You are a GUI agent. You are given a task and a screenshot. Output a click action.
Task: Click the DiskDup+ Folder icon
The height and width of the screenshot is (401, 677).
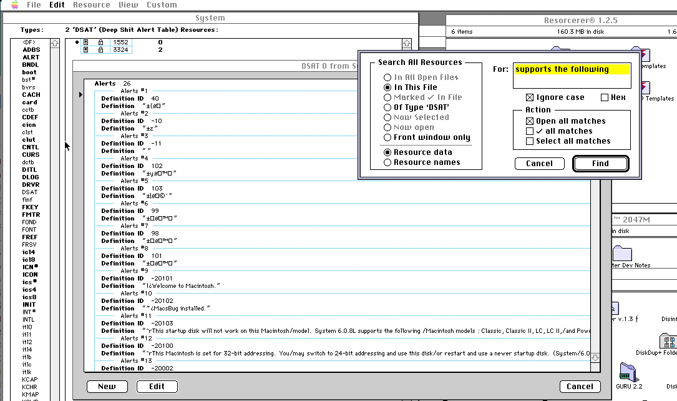pos(668,340)
